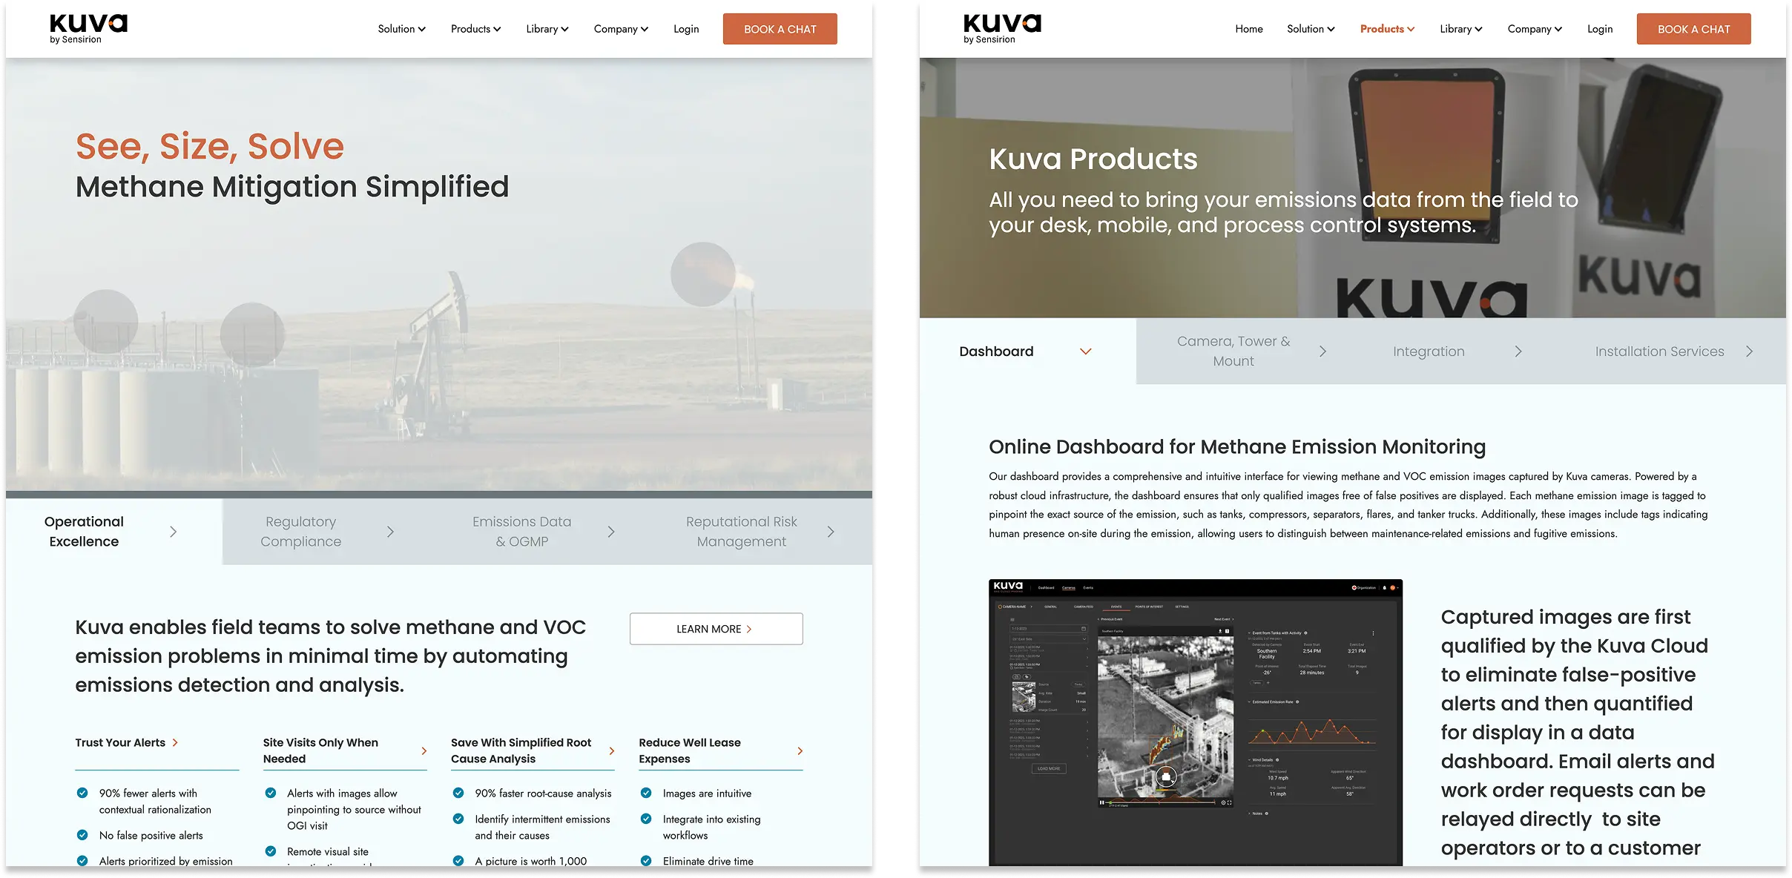The image size is (1792, 878).
Task: Click the Kuva logo in left page header
Action: (x=88, y=28)
